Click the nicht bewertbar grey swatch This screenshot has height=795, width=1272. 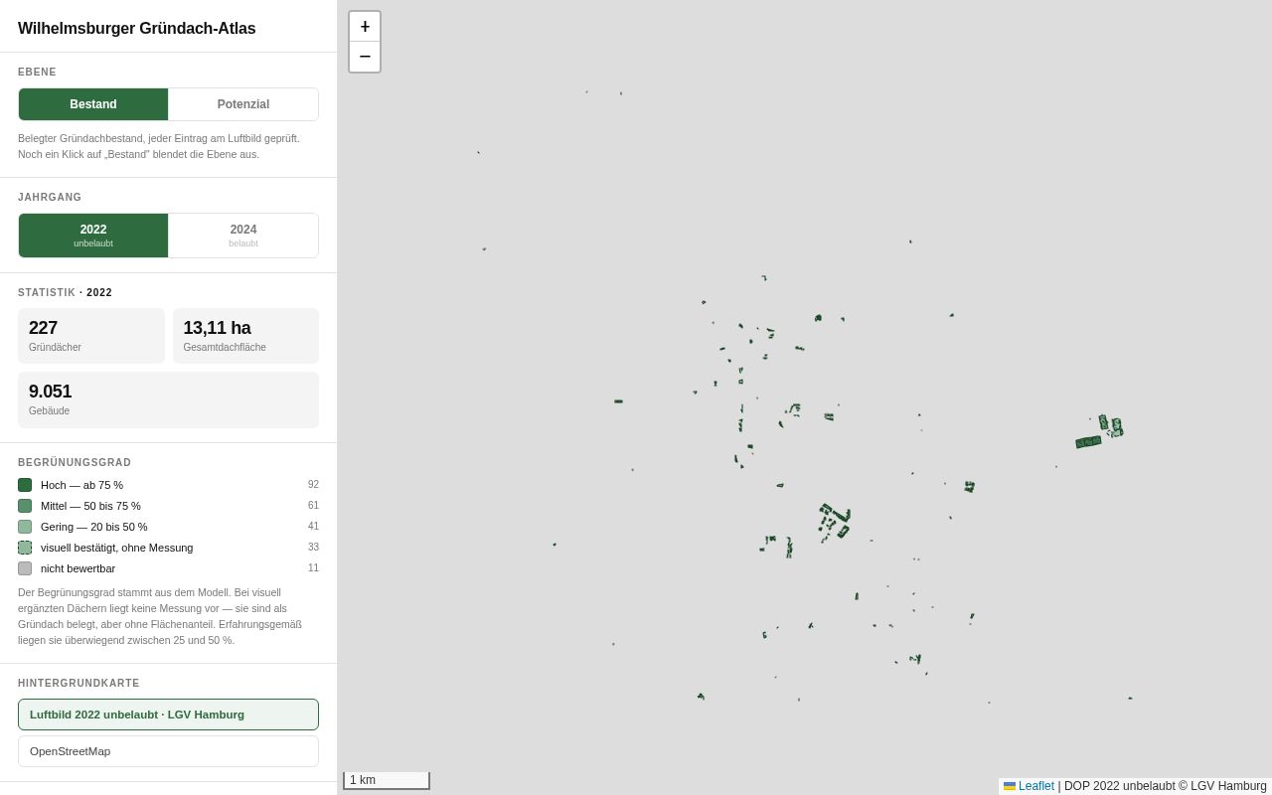coord(25,568)
